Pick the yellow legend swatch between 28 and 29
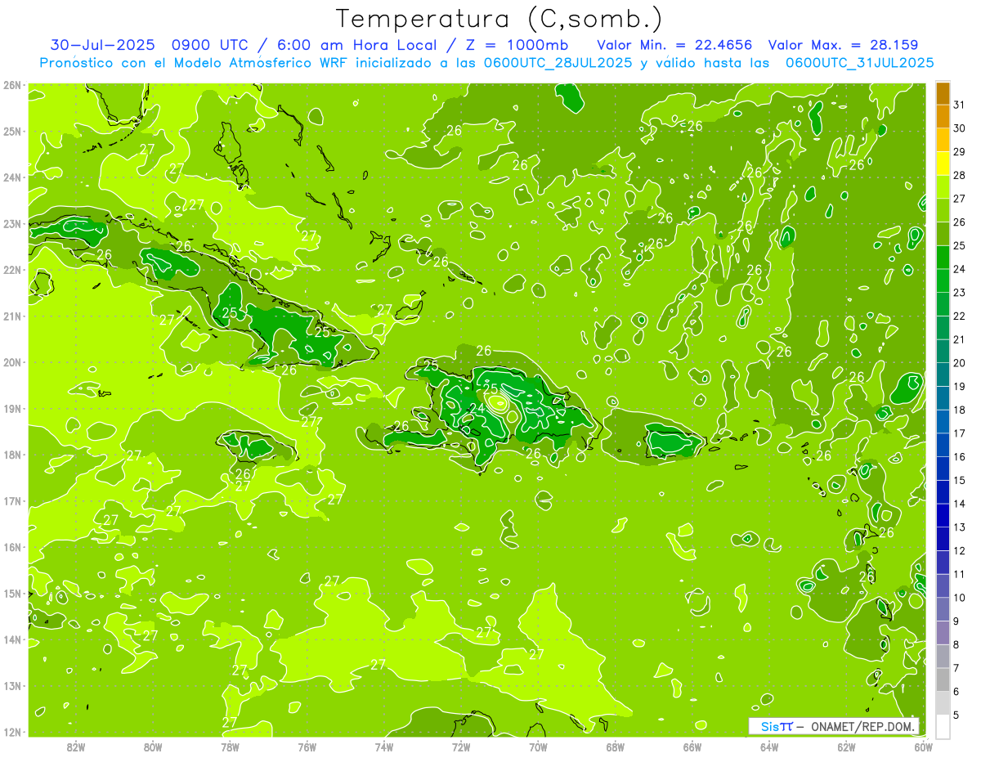This screenshot has height=758, width=981. point(943,164)
